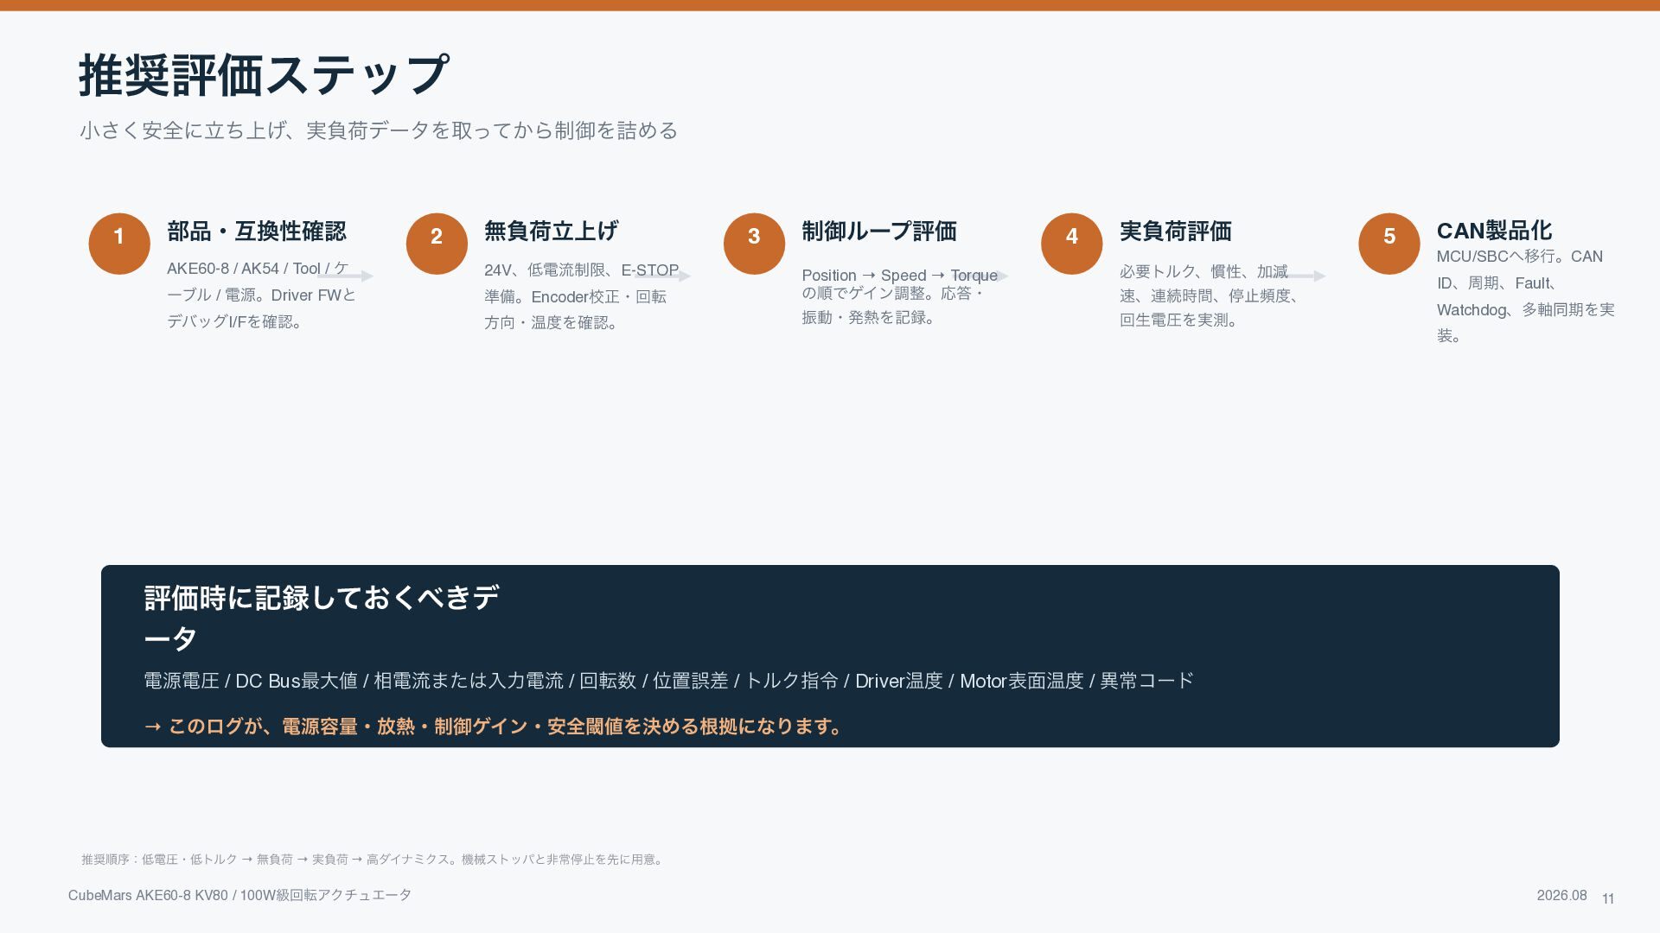Click the page number 11
The height and width of the screenshot is (933, 1660).
[1607, 898]
